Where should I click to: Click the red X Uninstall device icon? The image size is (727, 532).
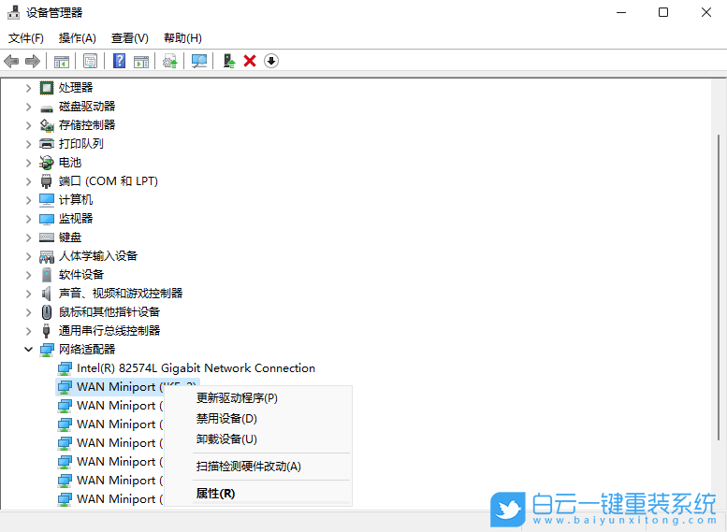click(x=250, y=61)
